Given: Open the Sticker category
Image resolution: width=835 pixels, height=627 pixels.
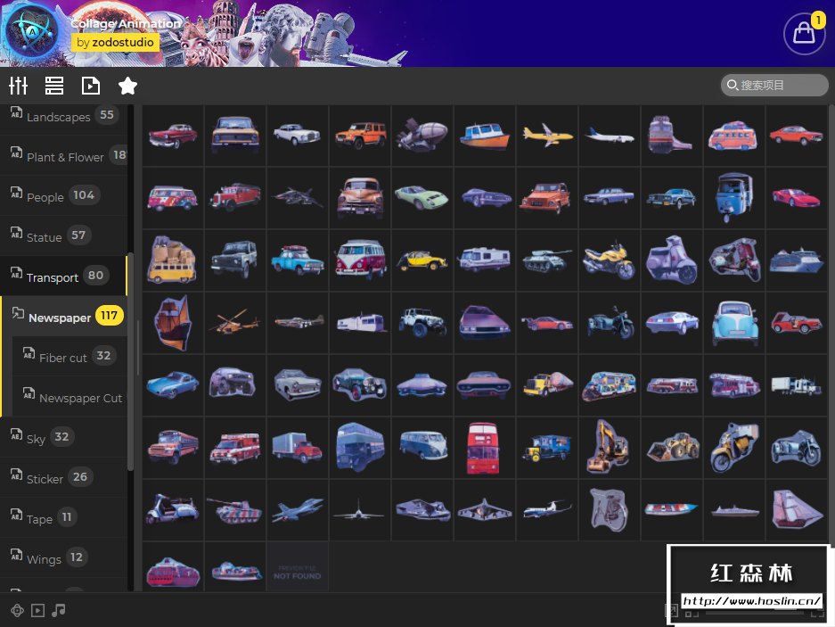Looking at the screenshot, I should pyautogui.click(x=64, y=478).
